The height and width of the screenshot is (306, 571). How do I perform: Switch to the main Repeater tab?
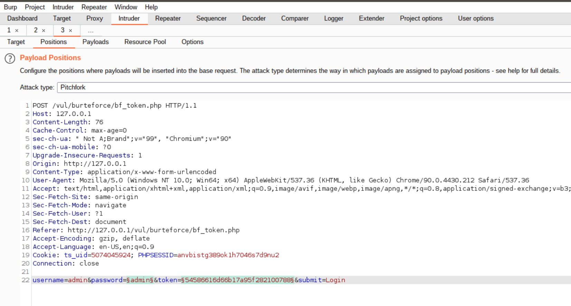pos(168,19)
